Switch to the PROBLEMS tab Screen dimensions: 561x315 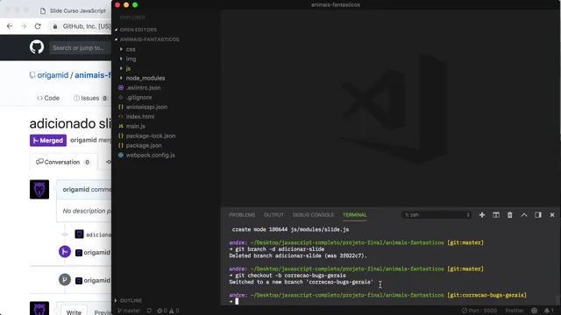pos(242,214)
